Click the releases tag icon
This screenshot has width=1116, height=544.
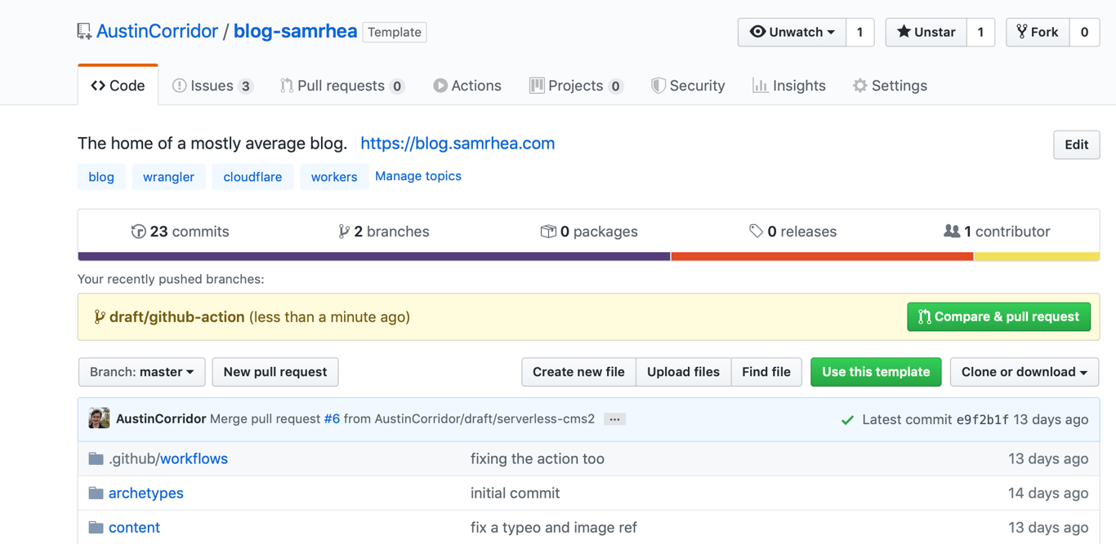click(x=756, y=232)
